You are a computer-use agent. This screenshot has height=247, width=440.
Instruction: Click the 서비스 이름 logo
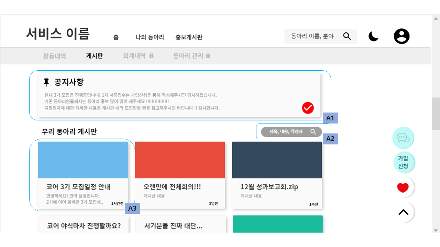58,34
